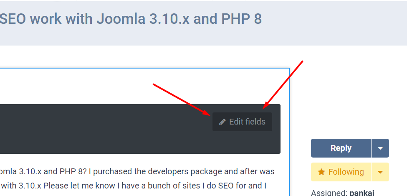The image size is (407, 196).
Task: Click the dark custom fields bar
Action: (104, 129)
